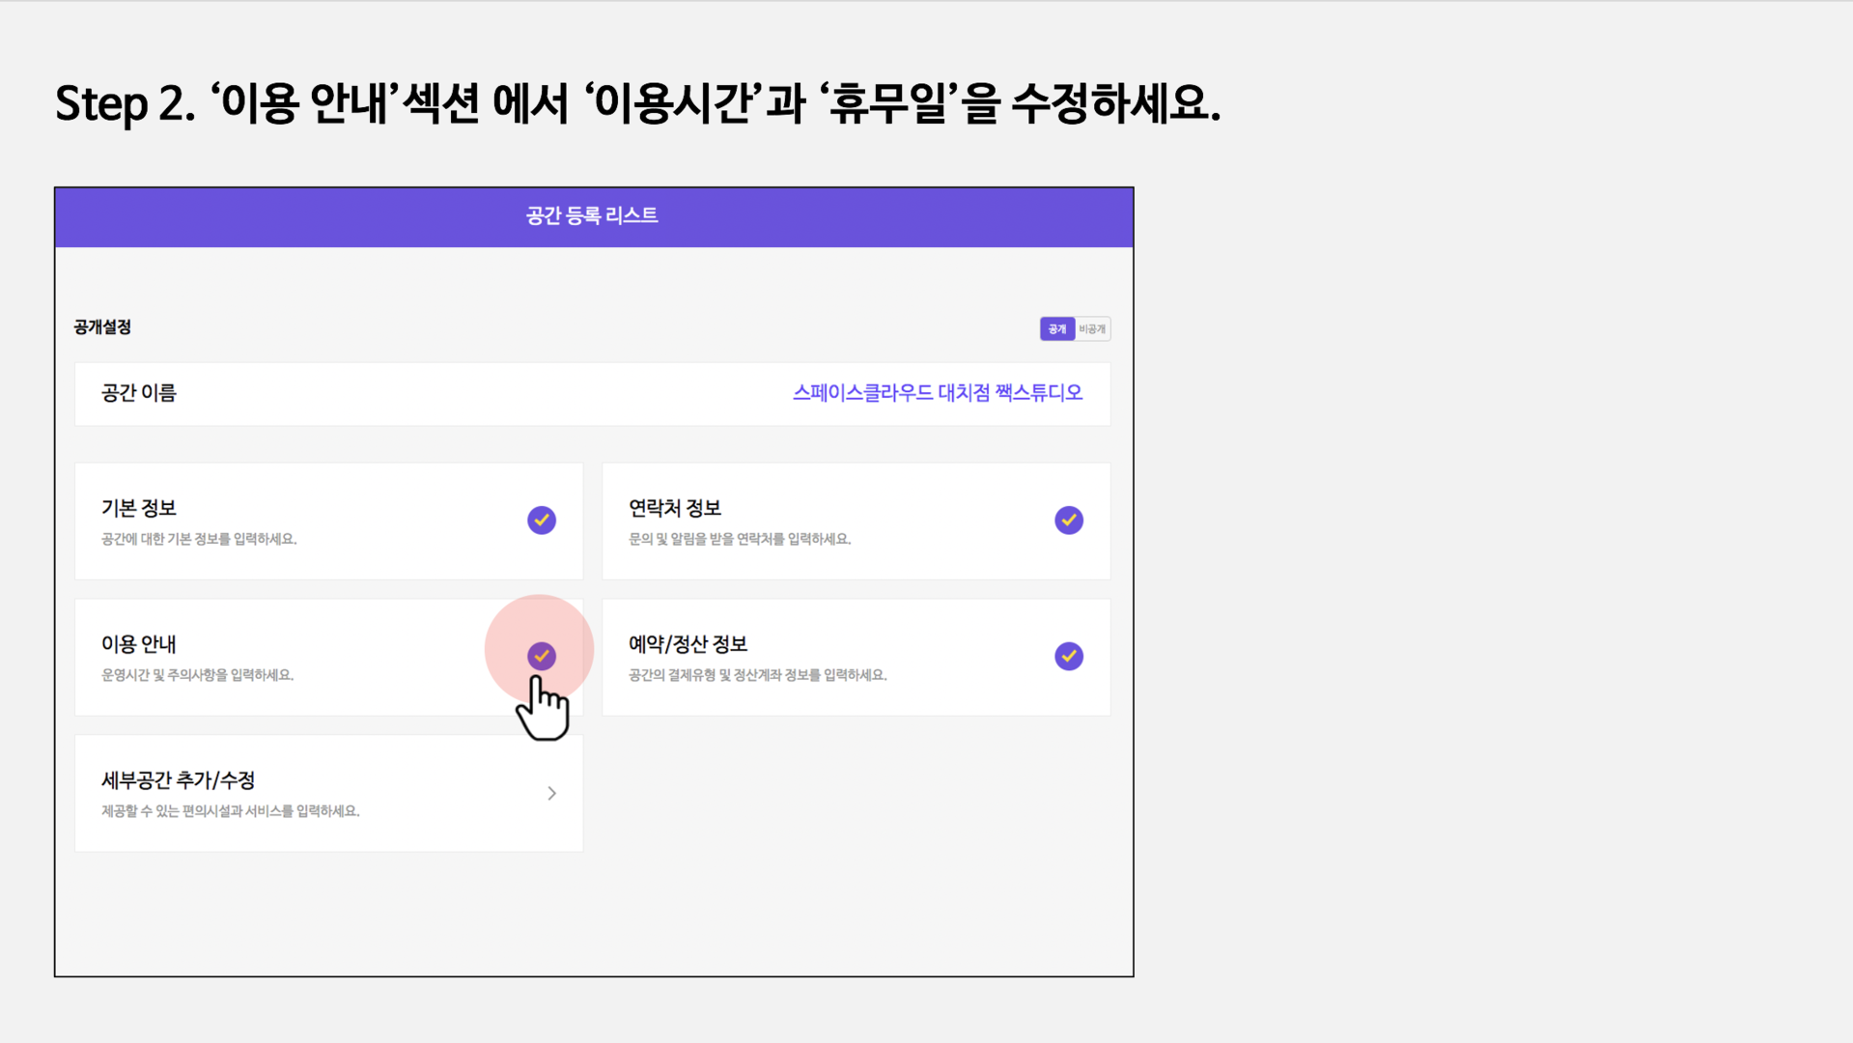1853x1043 pixels.
Task: Click the 이용 안내 checkmark icon
Action: point(542,657)
